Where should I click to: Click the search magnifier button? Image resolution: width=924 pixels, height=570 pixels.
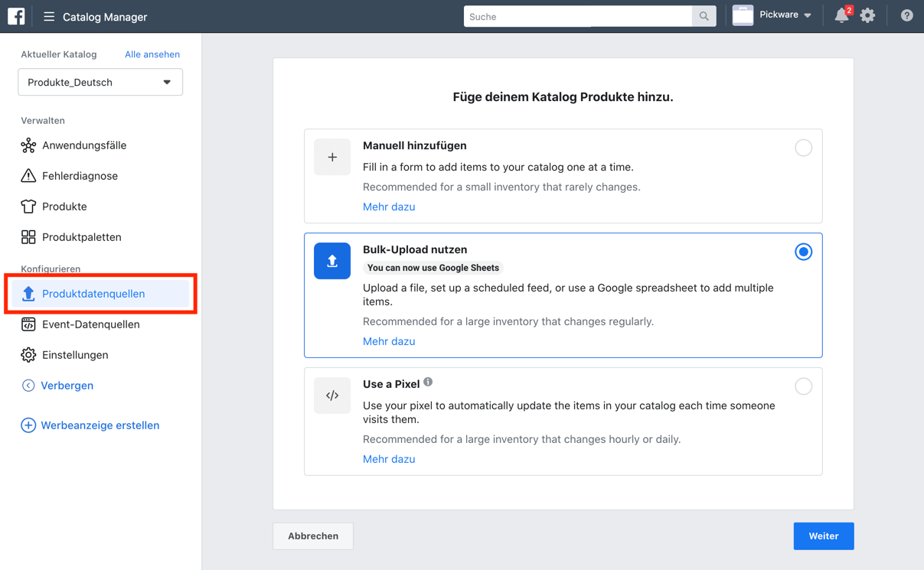pyautogui.click(x=704, y=16)
